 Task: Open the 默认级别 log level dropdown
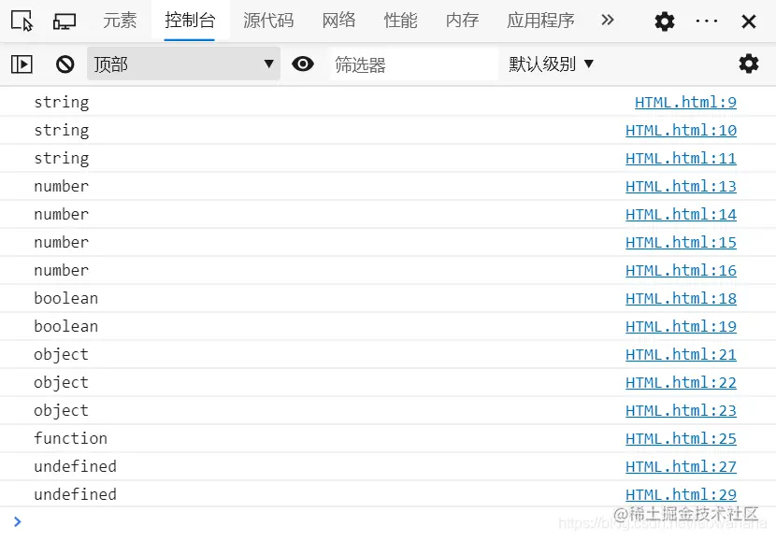552,64
